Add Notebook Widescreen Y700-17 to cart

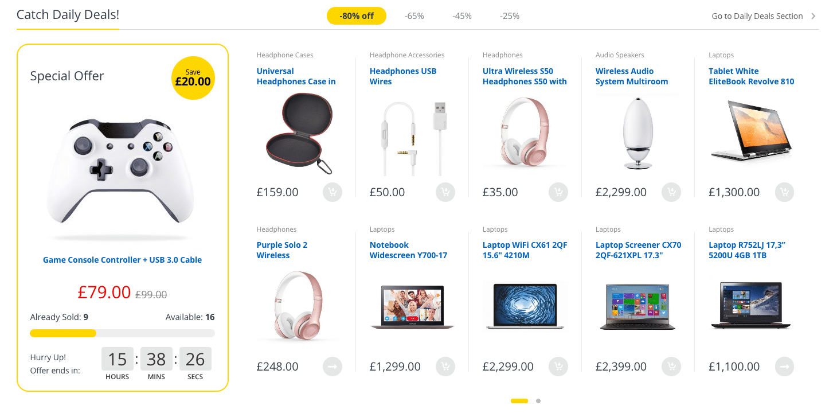tap(445, 366)
